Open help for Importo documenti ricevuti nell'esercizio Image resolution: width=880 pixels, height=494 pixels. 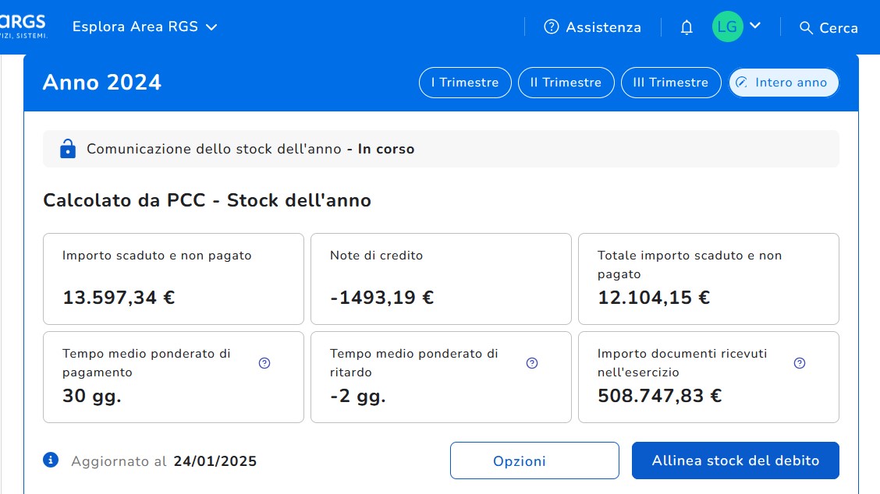click(x=800, y=363)
